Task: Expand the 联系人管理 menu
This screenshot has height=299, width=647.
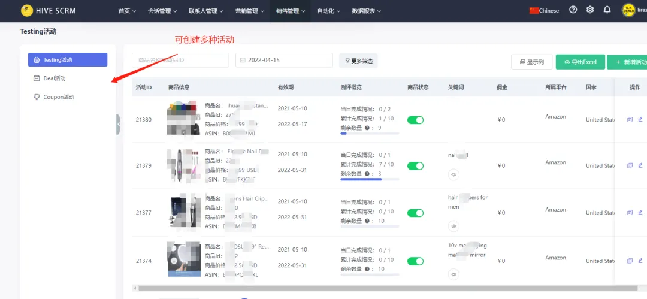Action: [206, 11]
